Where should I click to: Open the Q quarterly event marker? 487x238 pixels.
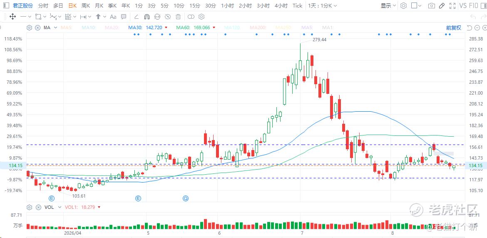(x=185, y=198)
